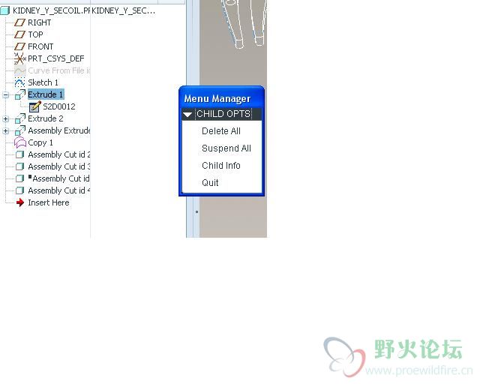Select the TOP datum plane icon
Screen dimensions: 480x384
20,34
